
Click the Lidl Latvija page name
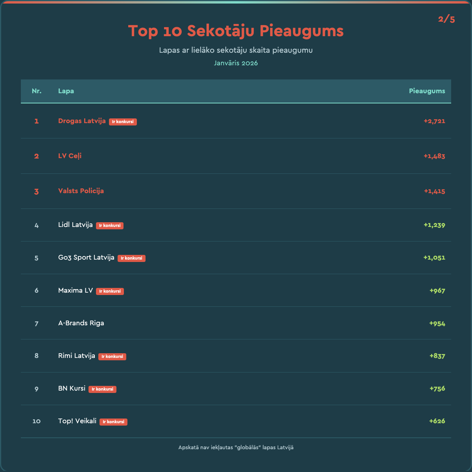tap(76, 225)
